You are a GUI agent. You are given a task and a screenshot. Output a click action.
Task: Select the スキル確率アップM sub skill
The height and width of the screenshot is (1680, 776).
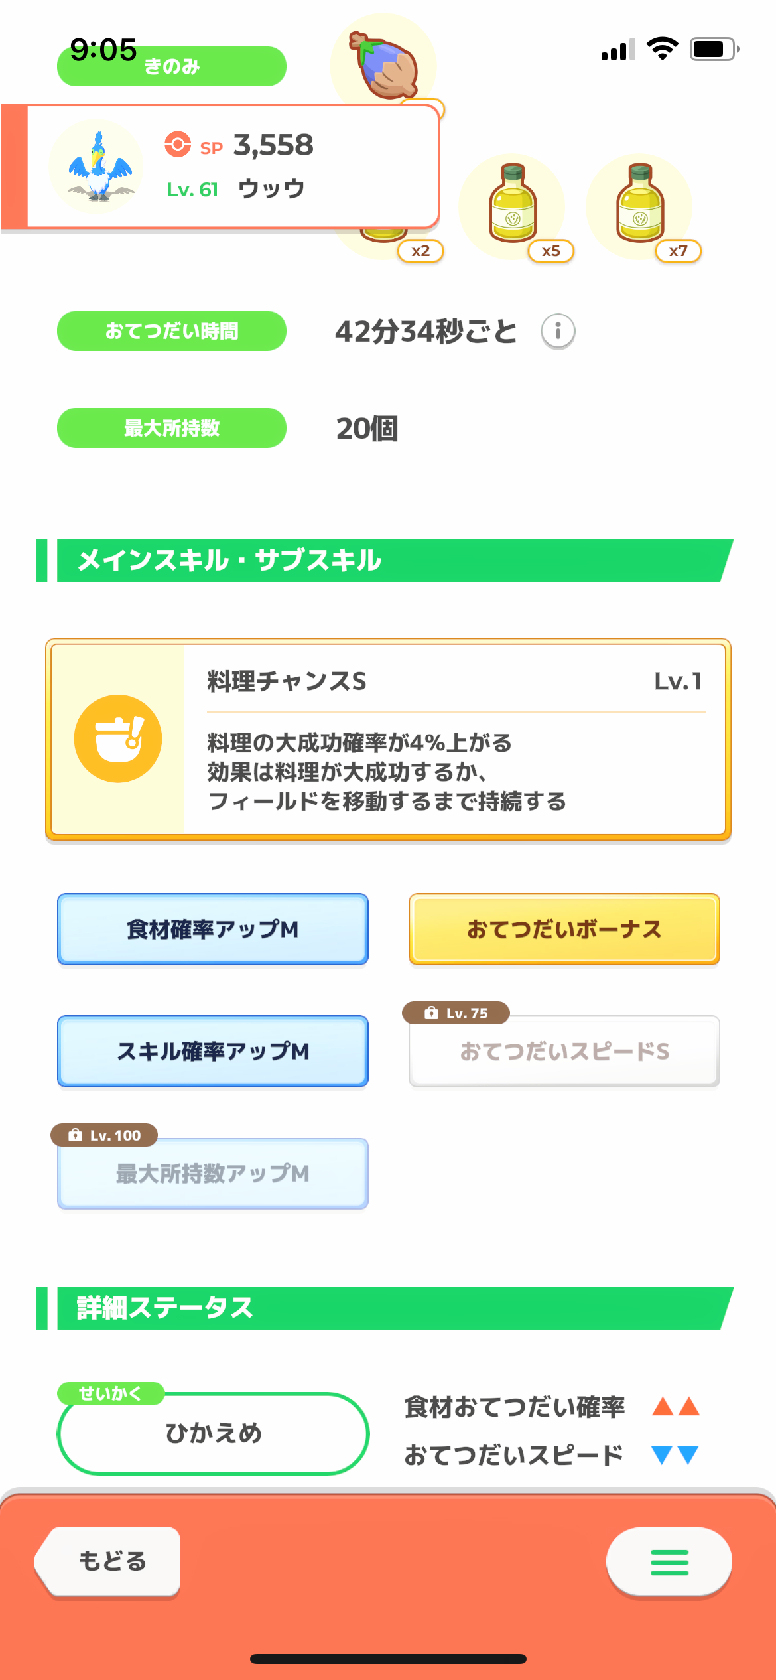[213, 1051]
